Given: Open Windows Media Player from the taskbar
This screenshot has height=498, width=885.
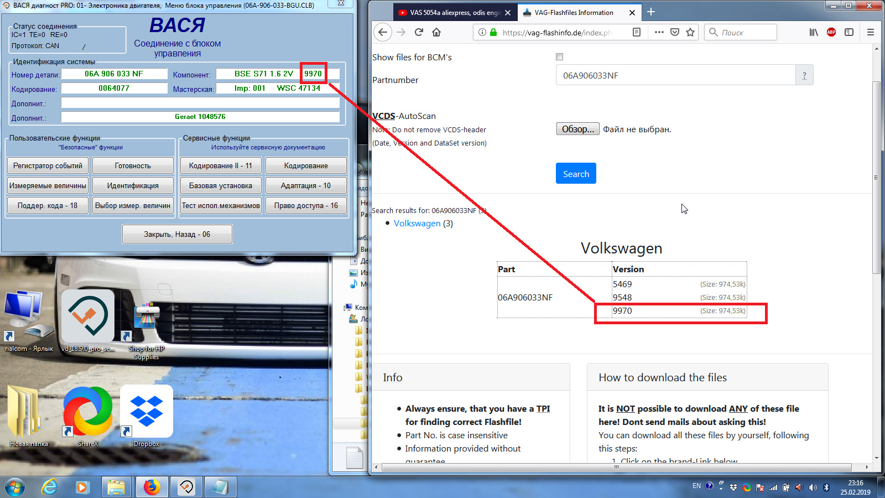Looking at the screenshot, I should coord(82,487).
